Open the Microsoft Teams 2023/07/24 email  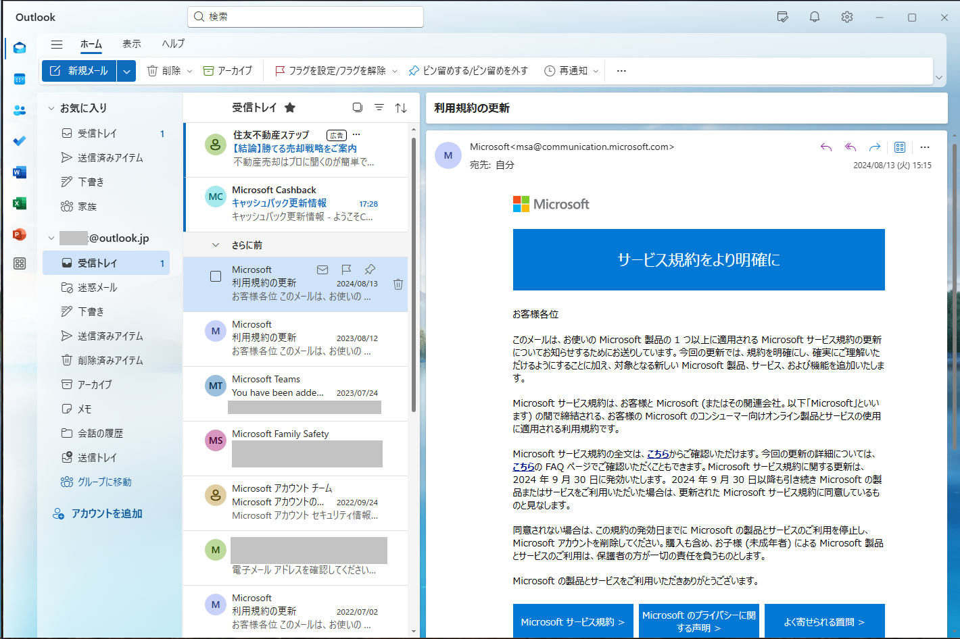tap(295, 393)
